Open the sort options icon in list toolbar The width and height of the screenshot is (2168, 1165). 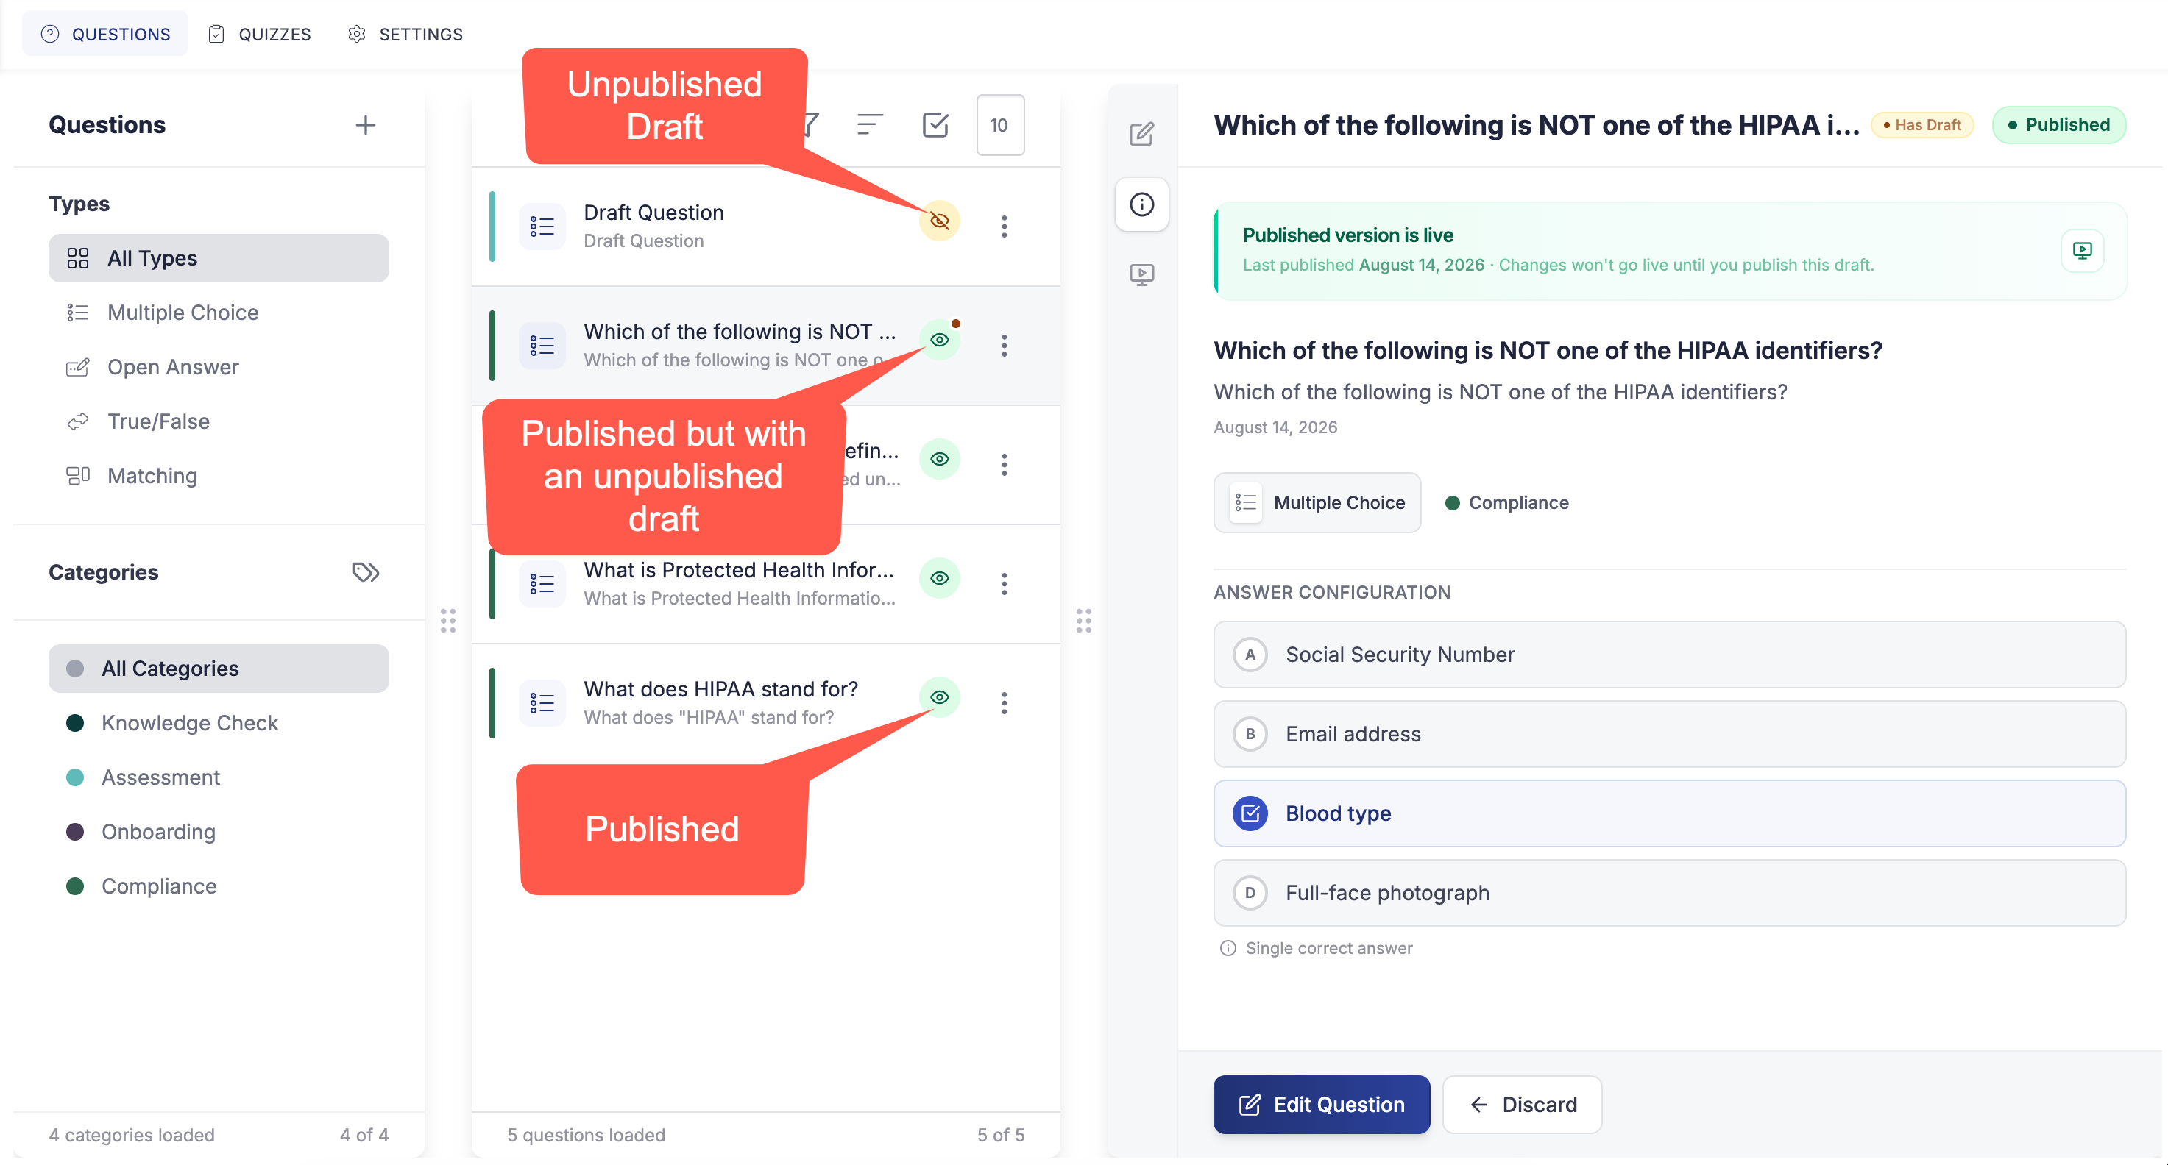click(869, 125)
